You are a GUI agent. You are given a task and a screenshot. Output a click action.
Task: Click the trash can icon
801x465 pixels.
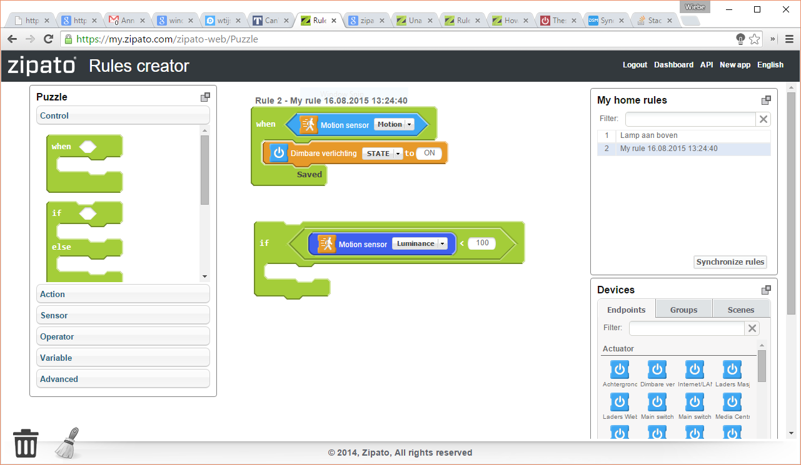[x=26, y=443]
